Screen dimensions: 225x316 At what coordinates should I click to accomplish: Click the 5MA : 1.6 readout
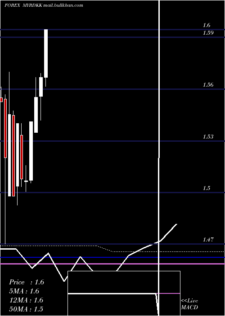(24, 291)
